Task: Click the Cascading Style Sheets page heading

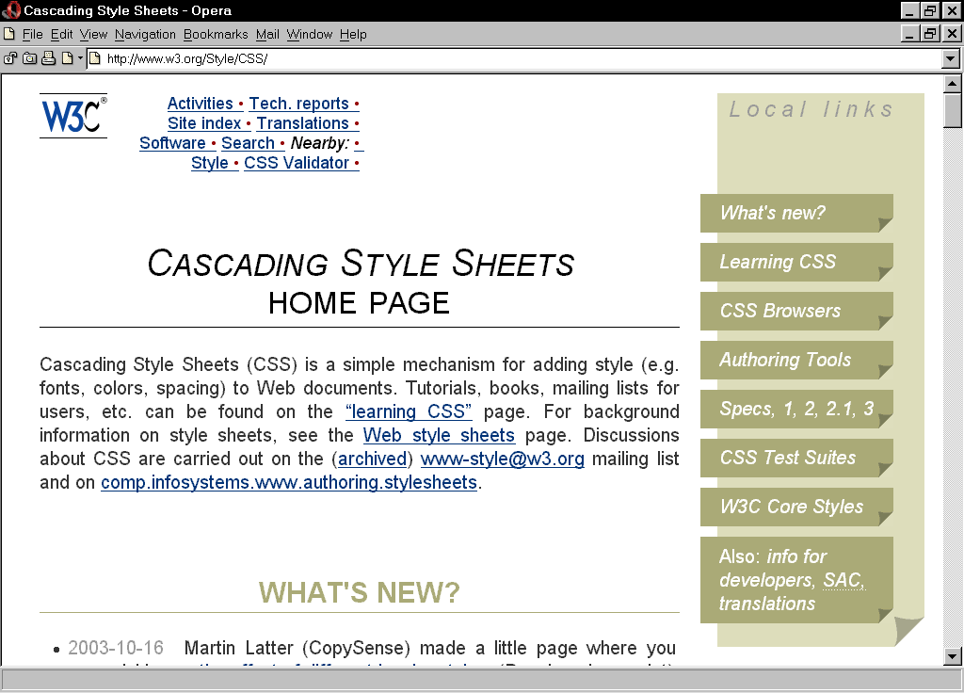Action: [361, 264]
